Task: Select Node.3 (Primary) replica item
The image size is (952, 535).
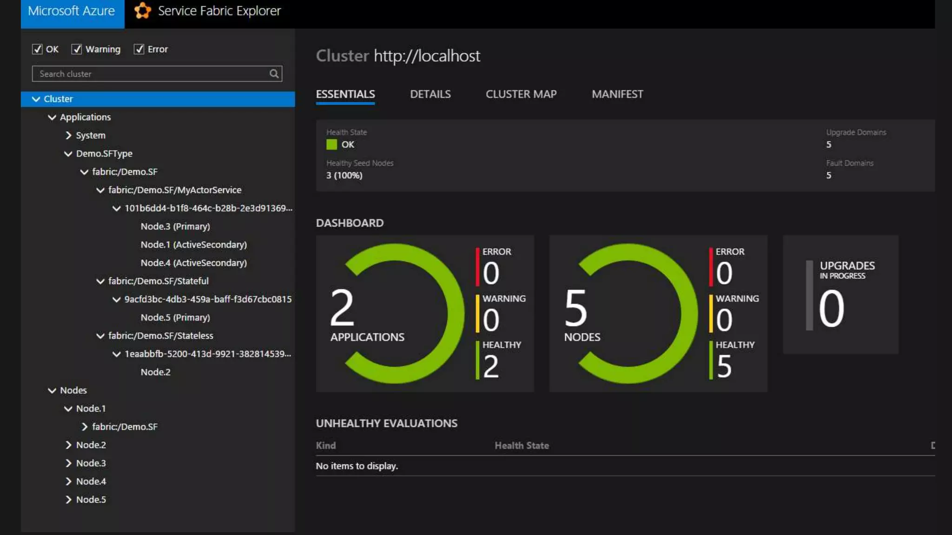Action: (x=175, y=226)
